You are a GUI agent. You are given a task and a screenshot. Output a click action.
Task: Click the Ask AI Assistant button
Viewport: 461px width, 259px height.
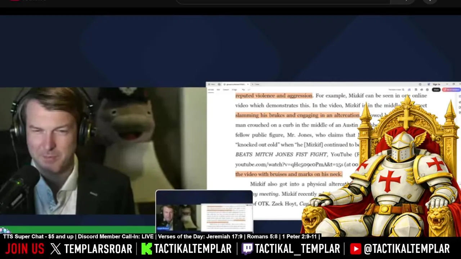pyautogui.click(x=451, y=90)
